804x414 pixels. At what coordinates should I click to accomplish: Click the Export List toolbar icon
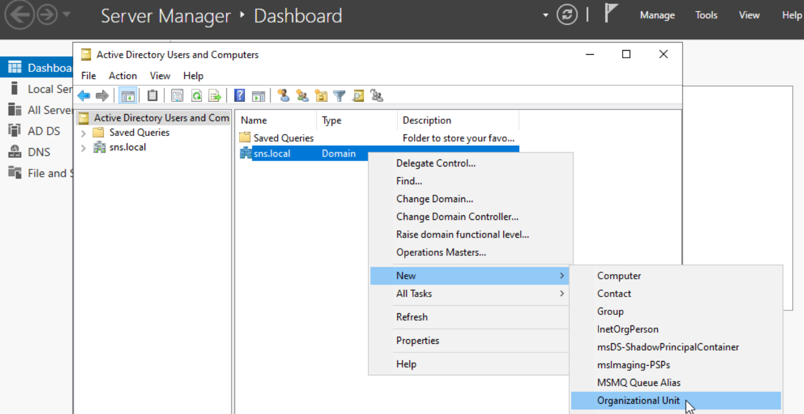click(215, 96)
